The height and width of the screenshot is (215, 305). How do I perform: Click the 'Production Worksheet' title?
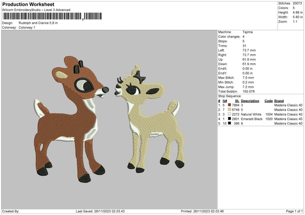pos(28,4)
